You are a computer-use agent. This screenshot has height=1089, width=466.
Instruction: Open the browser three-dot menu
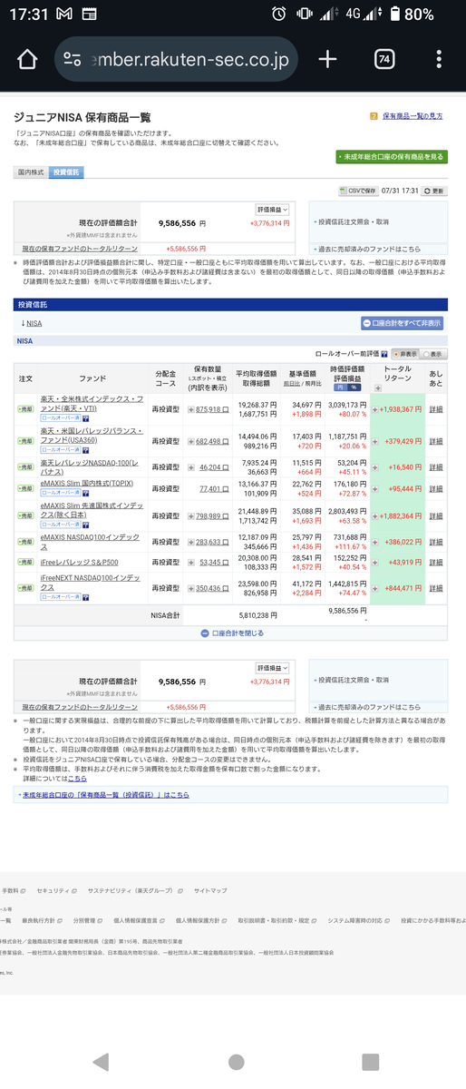(439, 60)
